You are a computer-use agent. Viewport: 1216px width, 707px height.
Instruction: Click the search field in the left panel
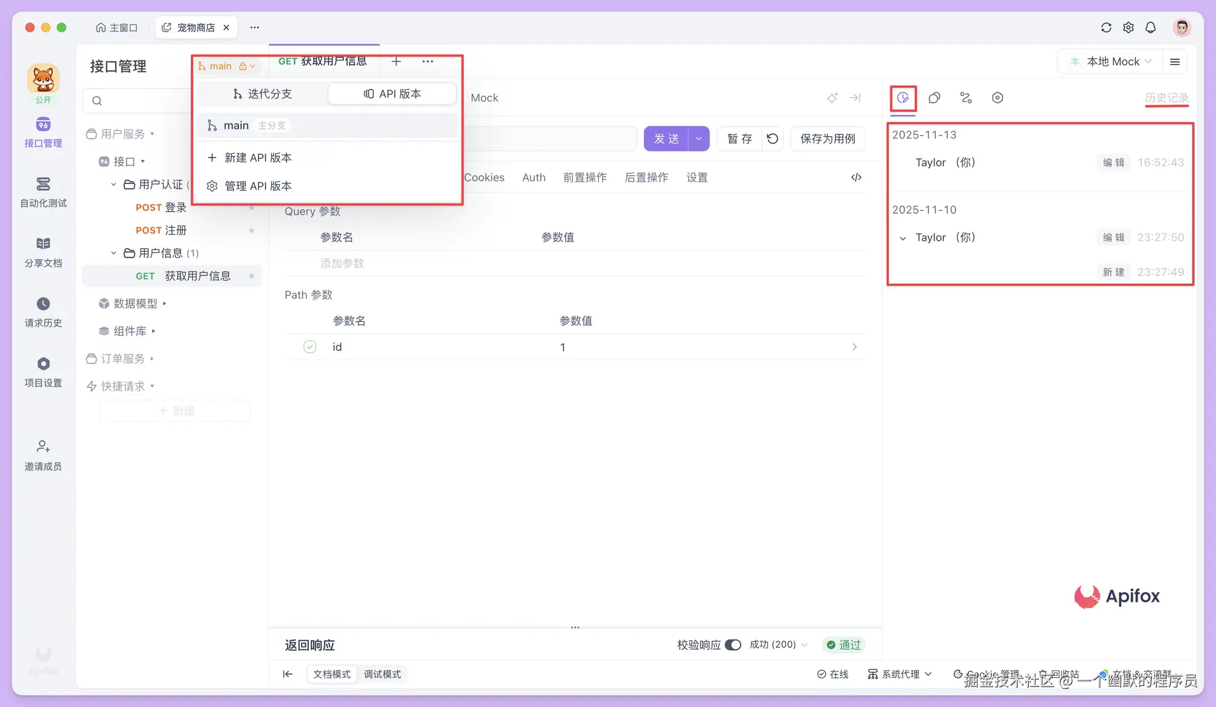tap(146, 100)
